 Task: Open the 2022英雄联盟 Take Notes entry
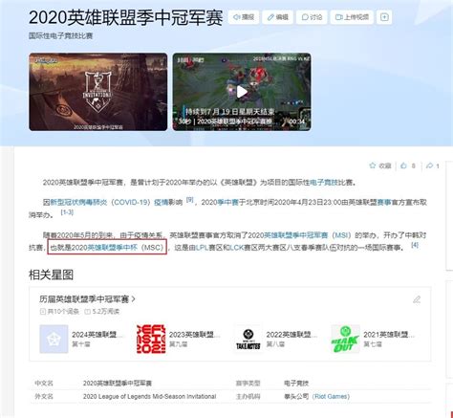[x=276, y=339]
